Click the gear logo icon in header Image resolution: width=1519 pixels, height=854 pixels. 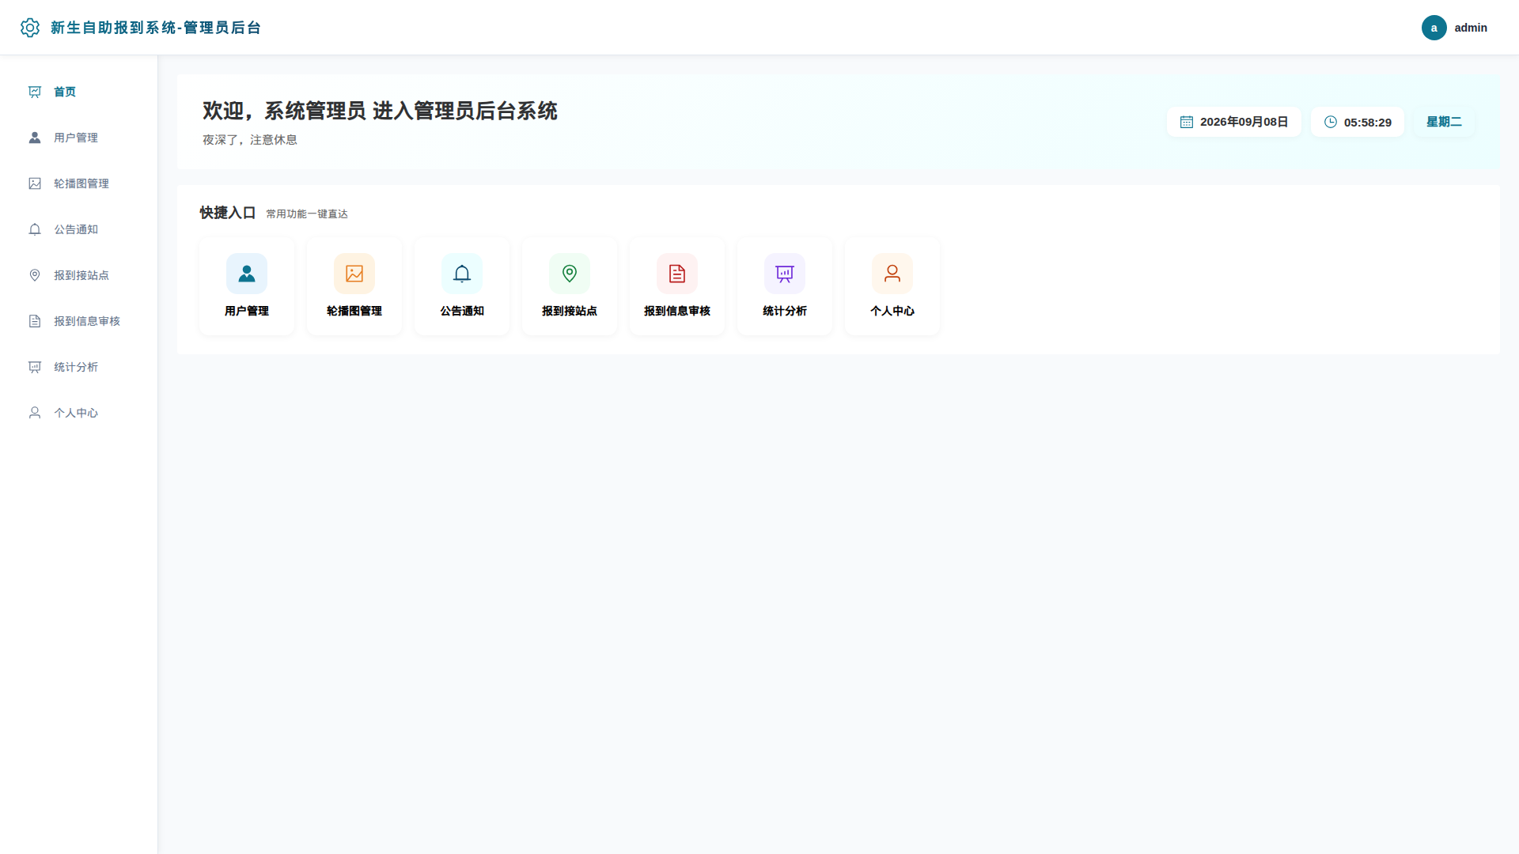(30, 28)
